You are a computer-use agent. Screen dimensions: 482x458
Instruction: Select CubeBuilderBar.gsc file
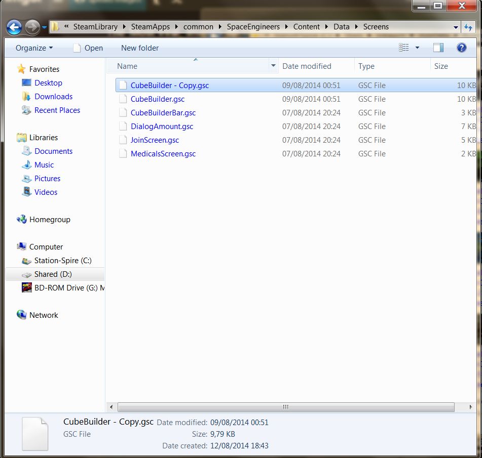tap(295, 113)
